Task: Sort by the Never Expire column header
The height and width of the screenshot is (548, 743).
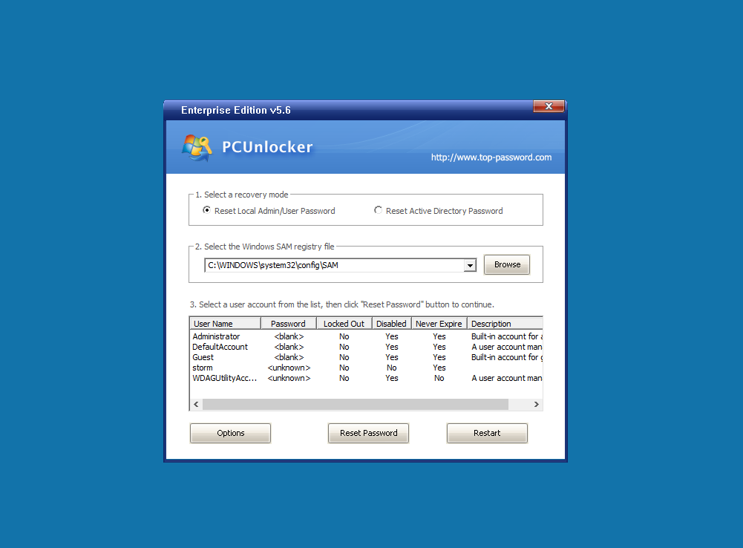Action: [439, 324]
